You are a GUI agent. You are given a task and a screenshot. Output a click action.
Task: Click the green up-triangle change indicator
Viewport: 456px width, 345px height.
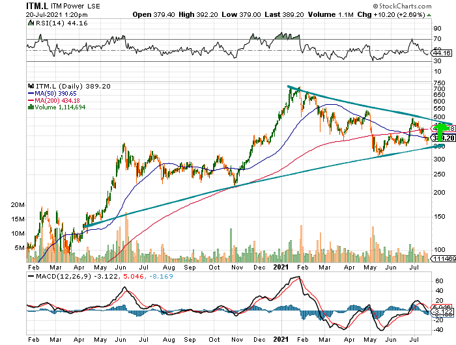429,15
